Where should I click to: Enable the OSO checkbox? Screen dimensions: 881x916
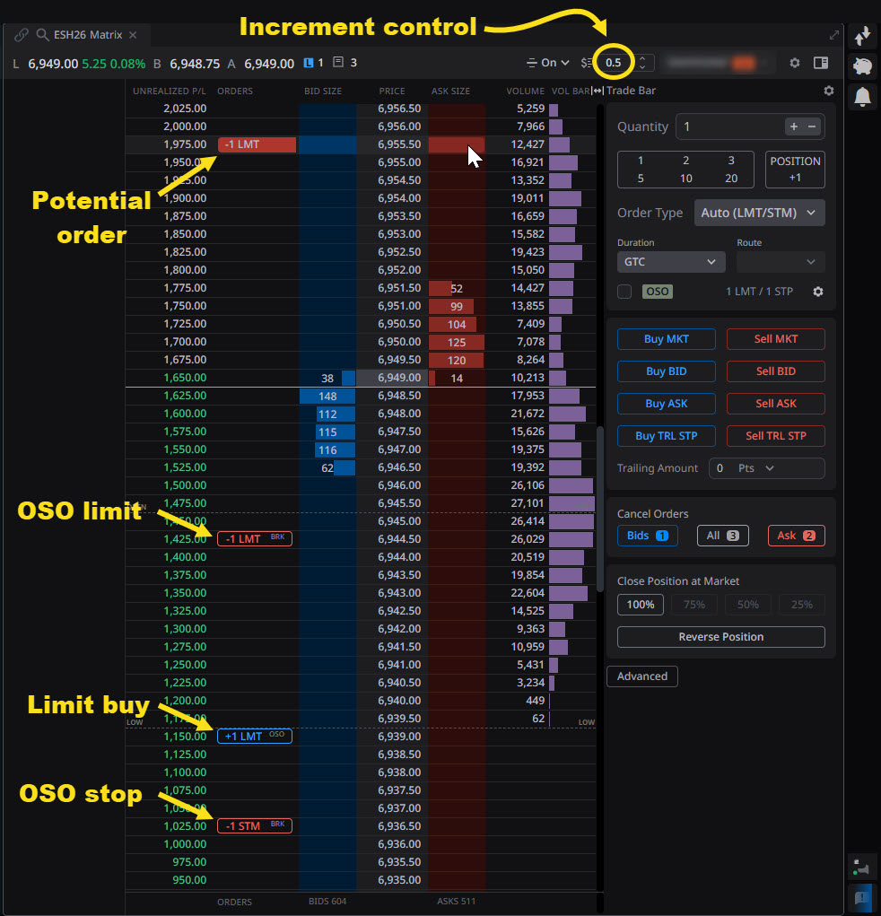(624, 292)
